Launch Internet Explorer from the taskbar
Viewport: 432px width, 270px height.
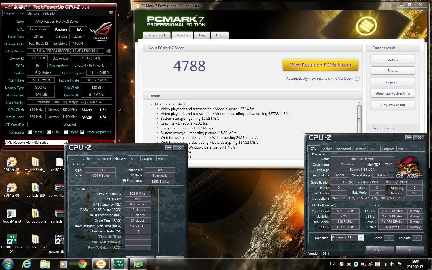click(x=27, y=264)
